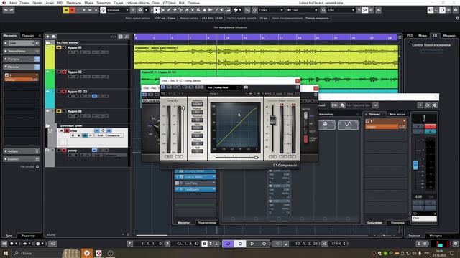Expand the Эквалайзеры inspector section
460x258 pixels.
click(21, 51)
